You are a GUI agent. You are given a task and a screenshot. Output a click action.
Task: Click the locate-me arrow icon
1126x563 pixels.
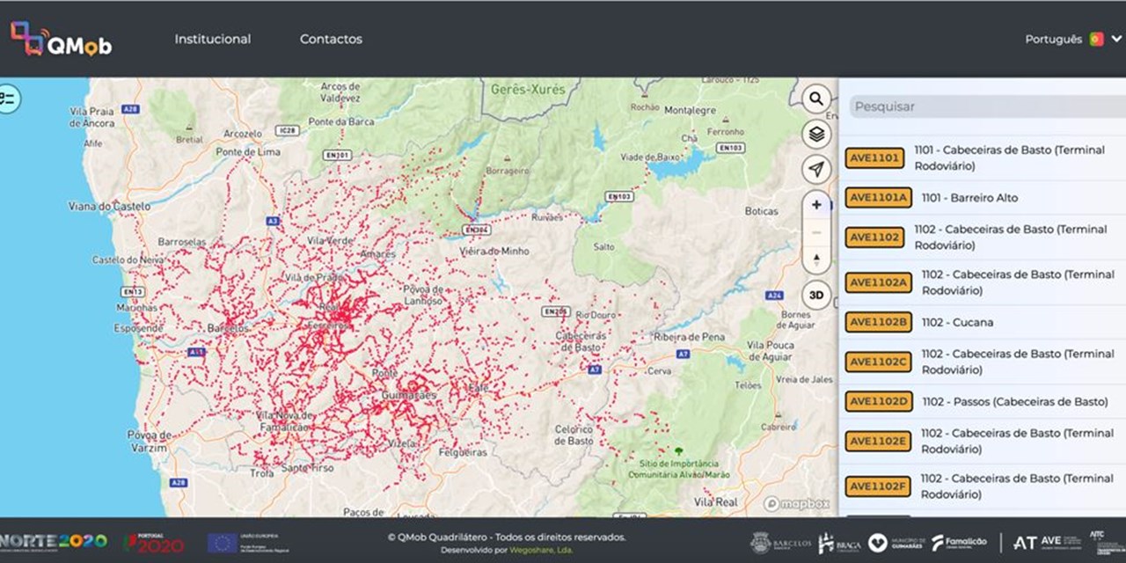pyautogui.click(x=816, y=169)
